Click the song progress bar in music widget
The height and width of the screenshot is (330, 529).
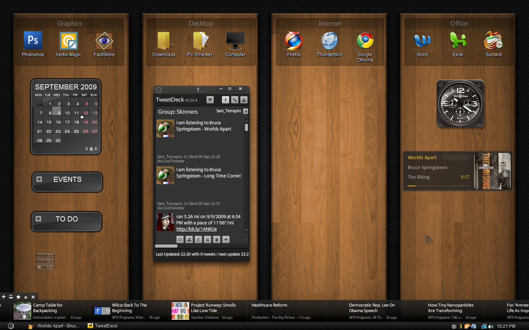439,186
